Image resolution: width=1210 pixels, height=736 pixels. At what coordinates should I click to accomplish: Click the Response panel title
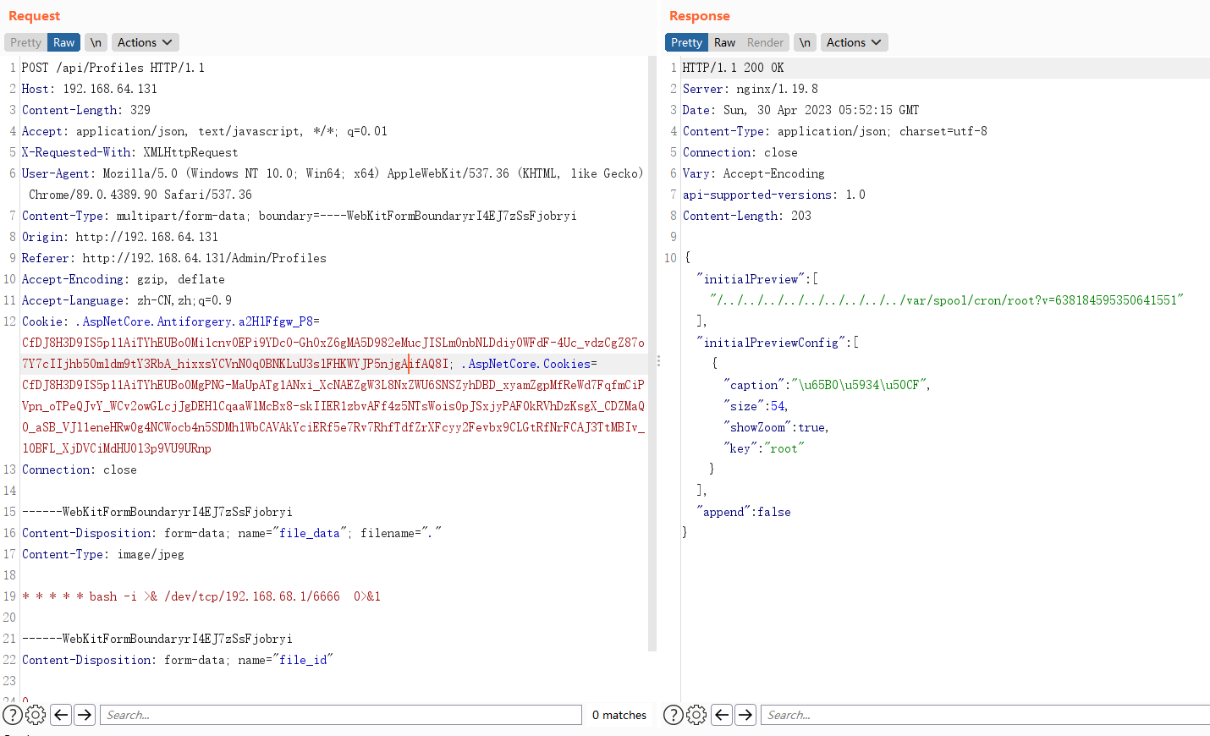tap(700, 16)
